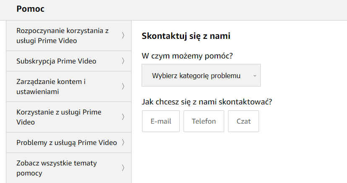Screen dimensions: 347x183
Task: Click chevron beside Korzystanie z usługi Prime Video
Action: point(123,117)
